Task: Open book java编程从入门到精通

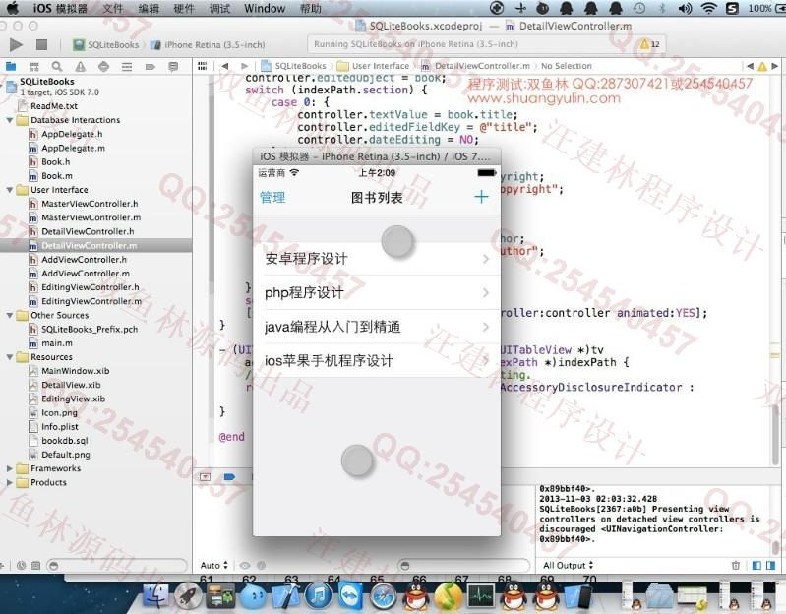Action: click(377, 327)
